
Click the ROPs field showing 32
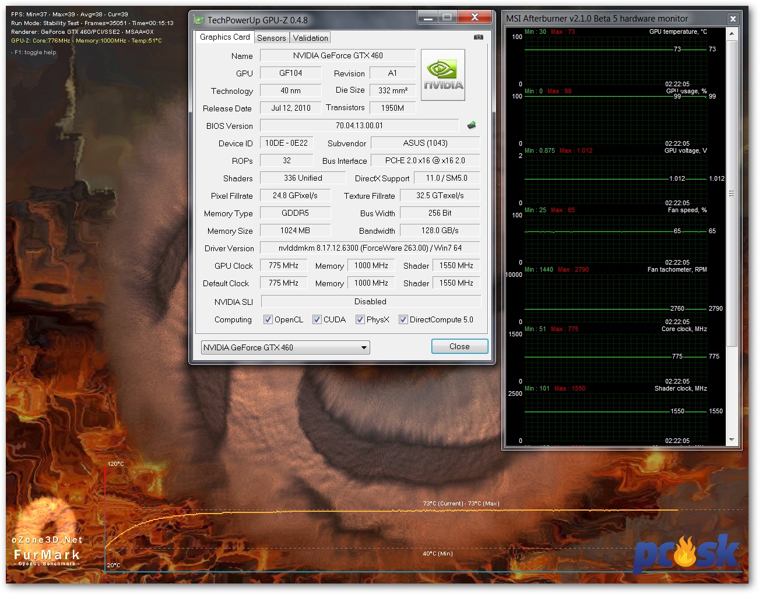(x=286, y=160)
